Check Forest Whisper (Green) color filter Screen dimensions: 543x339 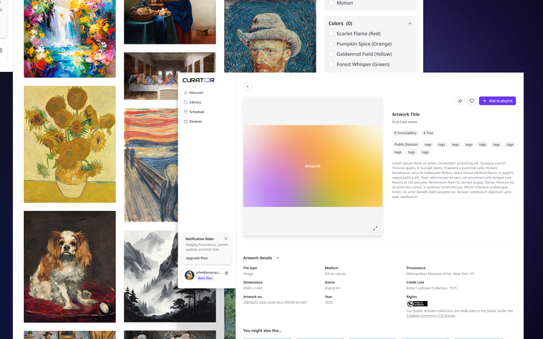(331, 64)
